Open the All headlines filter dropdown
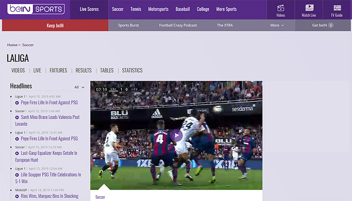The image size is (352, 201). pyautogui.click(x=79, y=87)
